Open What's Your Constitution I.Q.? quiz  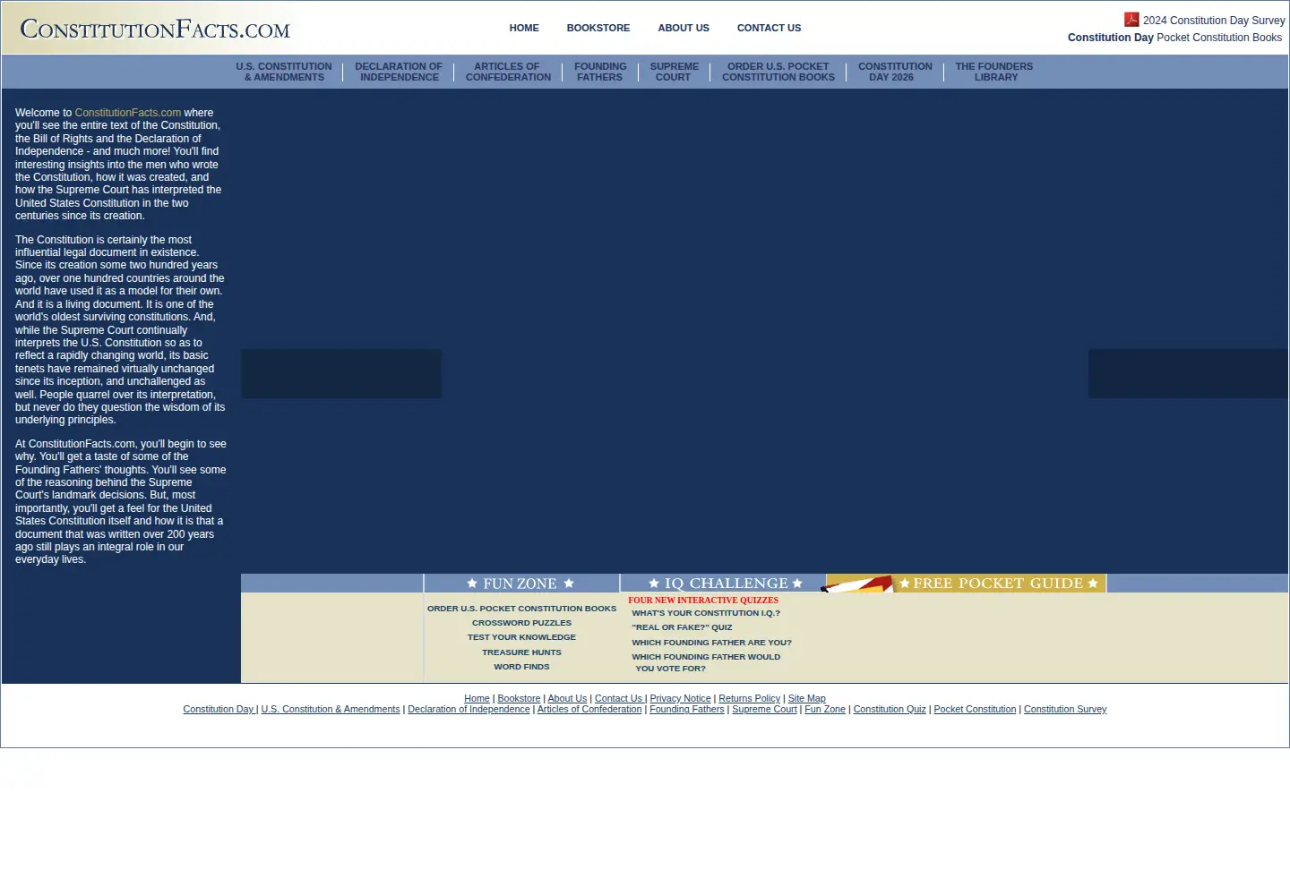coord(706,613)
